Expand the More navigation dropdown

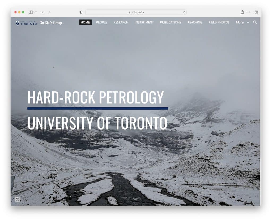[242, 22]
